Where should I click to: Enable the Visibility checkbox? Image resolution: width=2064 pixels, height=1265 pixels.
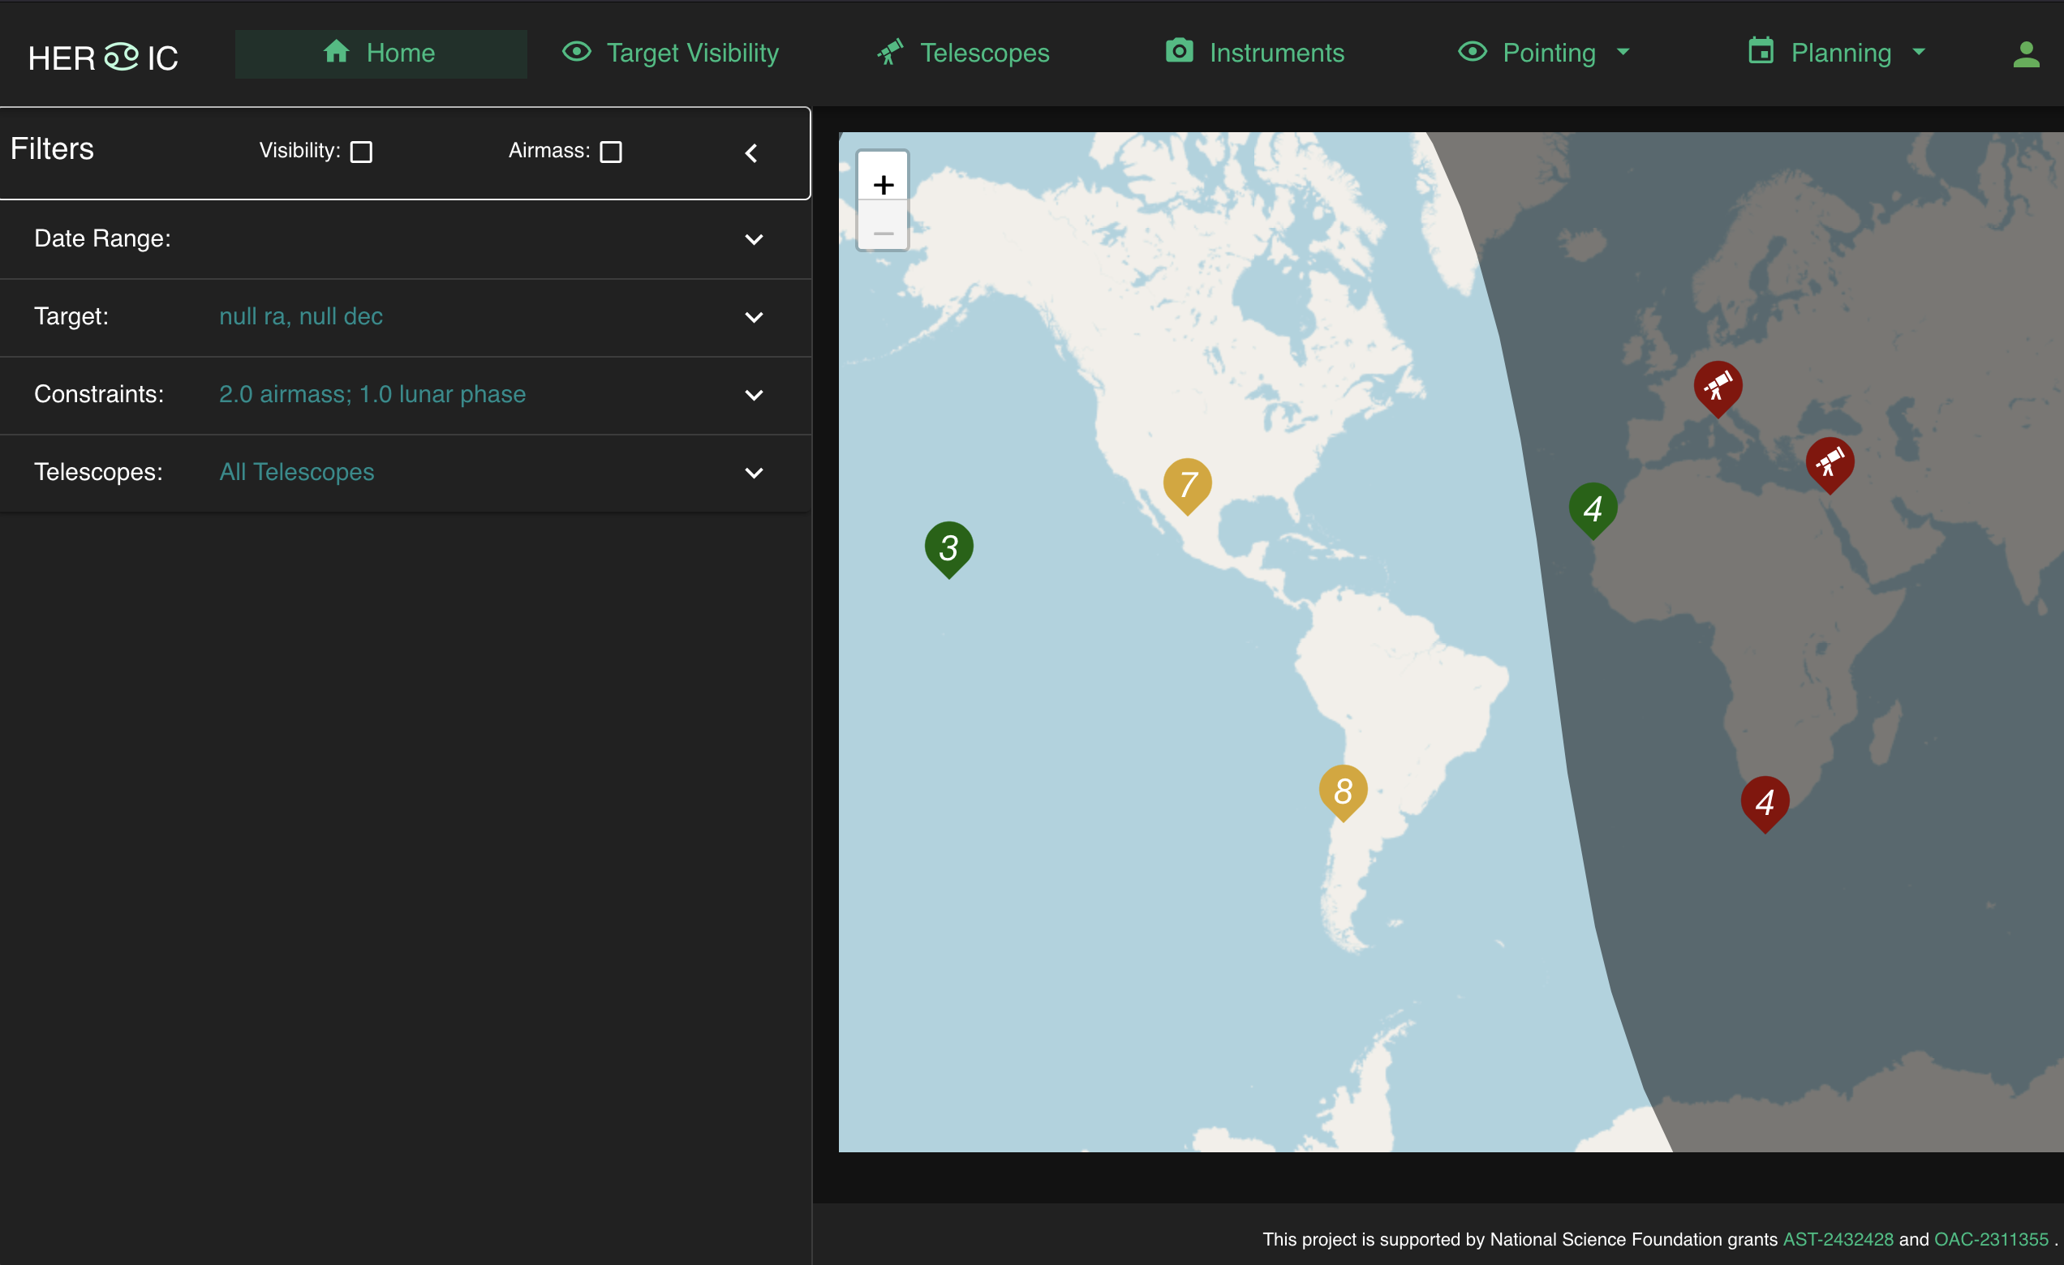361,152
